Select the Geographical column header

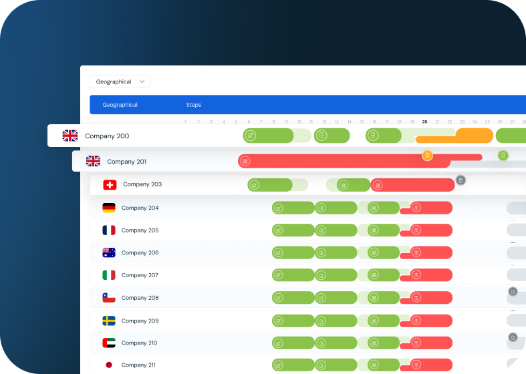click(120, 105)
